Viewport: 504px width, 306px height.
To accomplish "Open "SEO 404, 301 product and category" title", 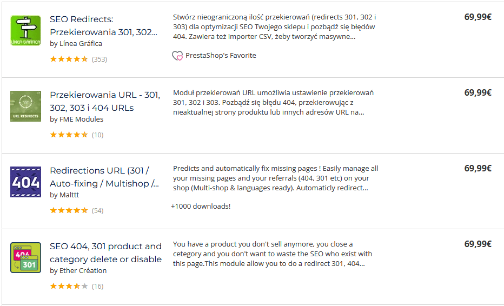I will 106,252.
